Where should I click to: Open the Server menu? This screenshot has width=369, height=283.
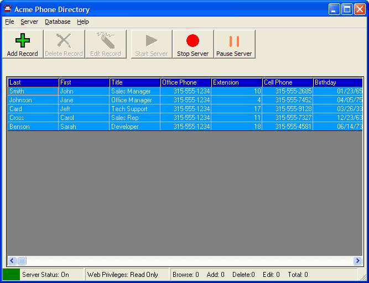pos(29,22)
